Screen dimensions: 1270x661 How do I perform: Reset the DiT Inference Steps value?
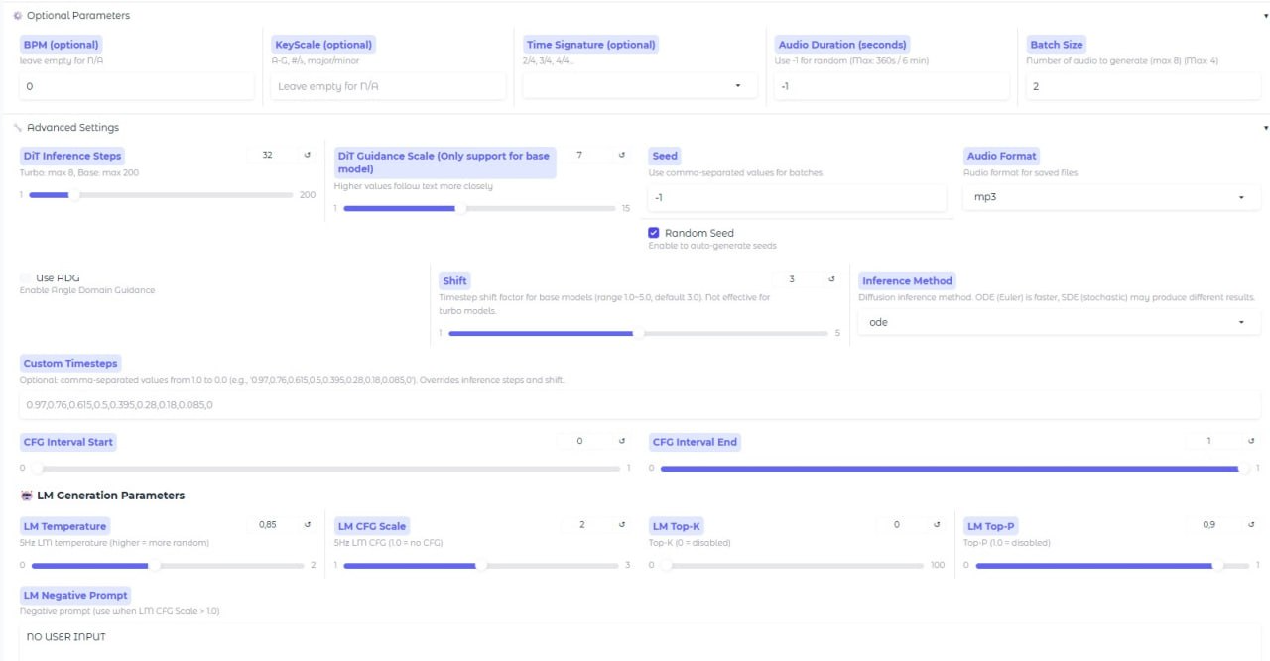pyautogui.click(x=307, y=155)
